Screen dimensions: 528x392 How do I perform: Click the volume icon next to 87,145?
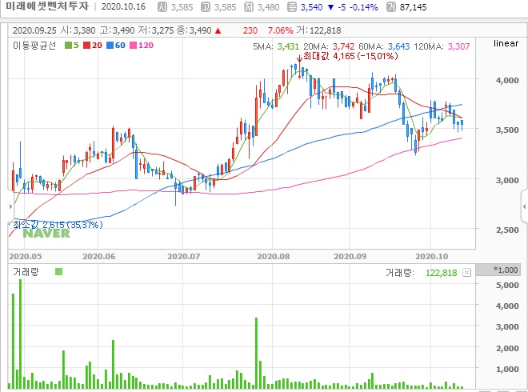tap(391, 7)
